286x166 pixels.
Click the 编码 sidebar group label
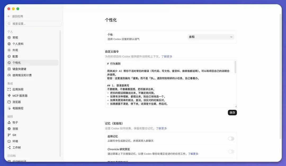tap(10, 116)
